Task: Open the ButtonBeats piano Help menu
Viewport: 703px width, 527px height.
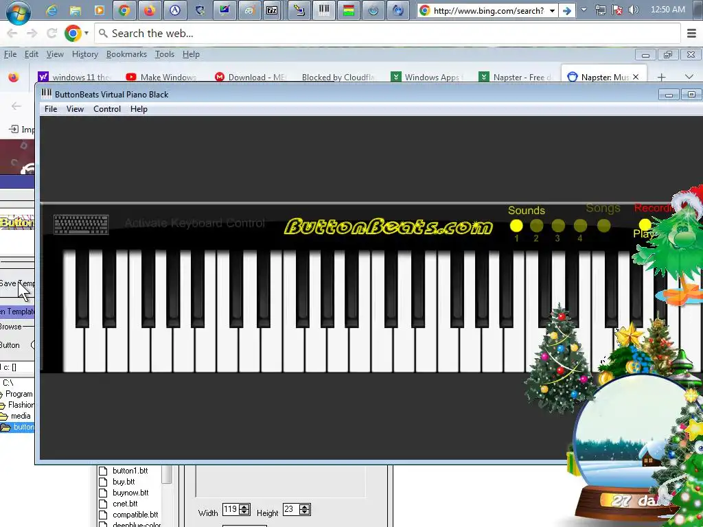Action: pyautogui.click(x=139, y=109)
